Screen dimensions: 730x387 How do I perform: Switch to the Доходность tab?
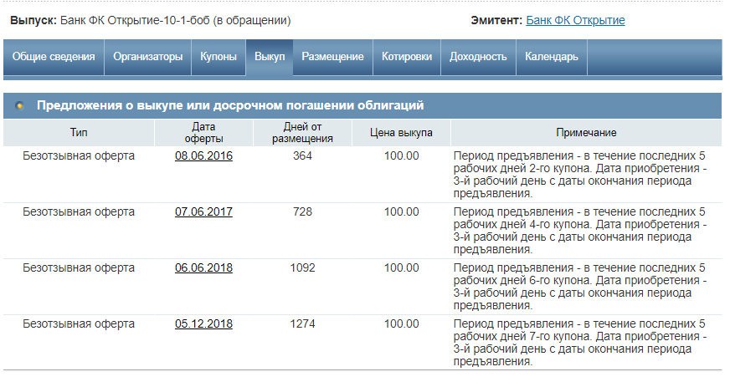pos(478,57)
